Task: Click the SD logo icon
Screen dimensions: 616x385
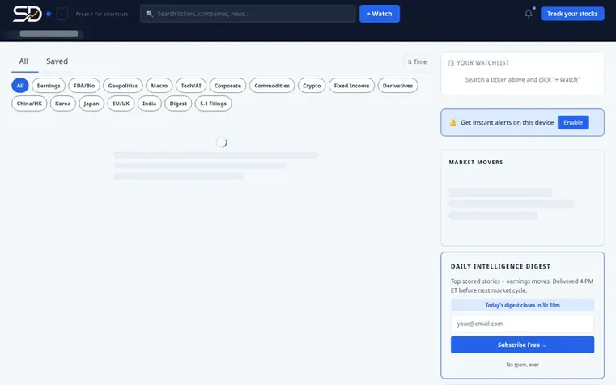Action: click(x=27, y=14)
